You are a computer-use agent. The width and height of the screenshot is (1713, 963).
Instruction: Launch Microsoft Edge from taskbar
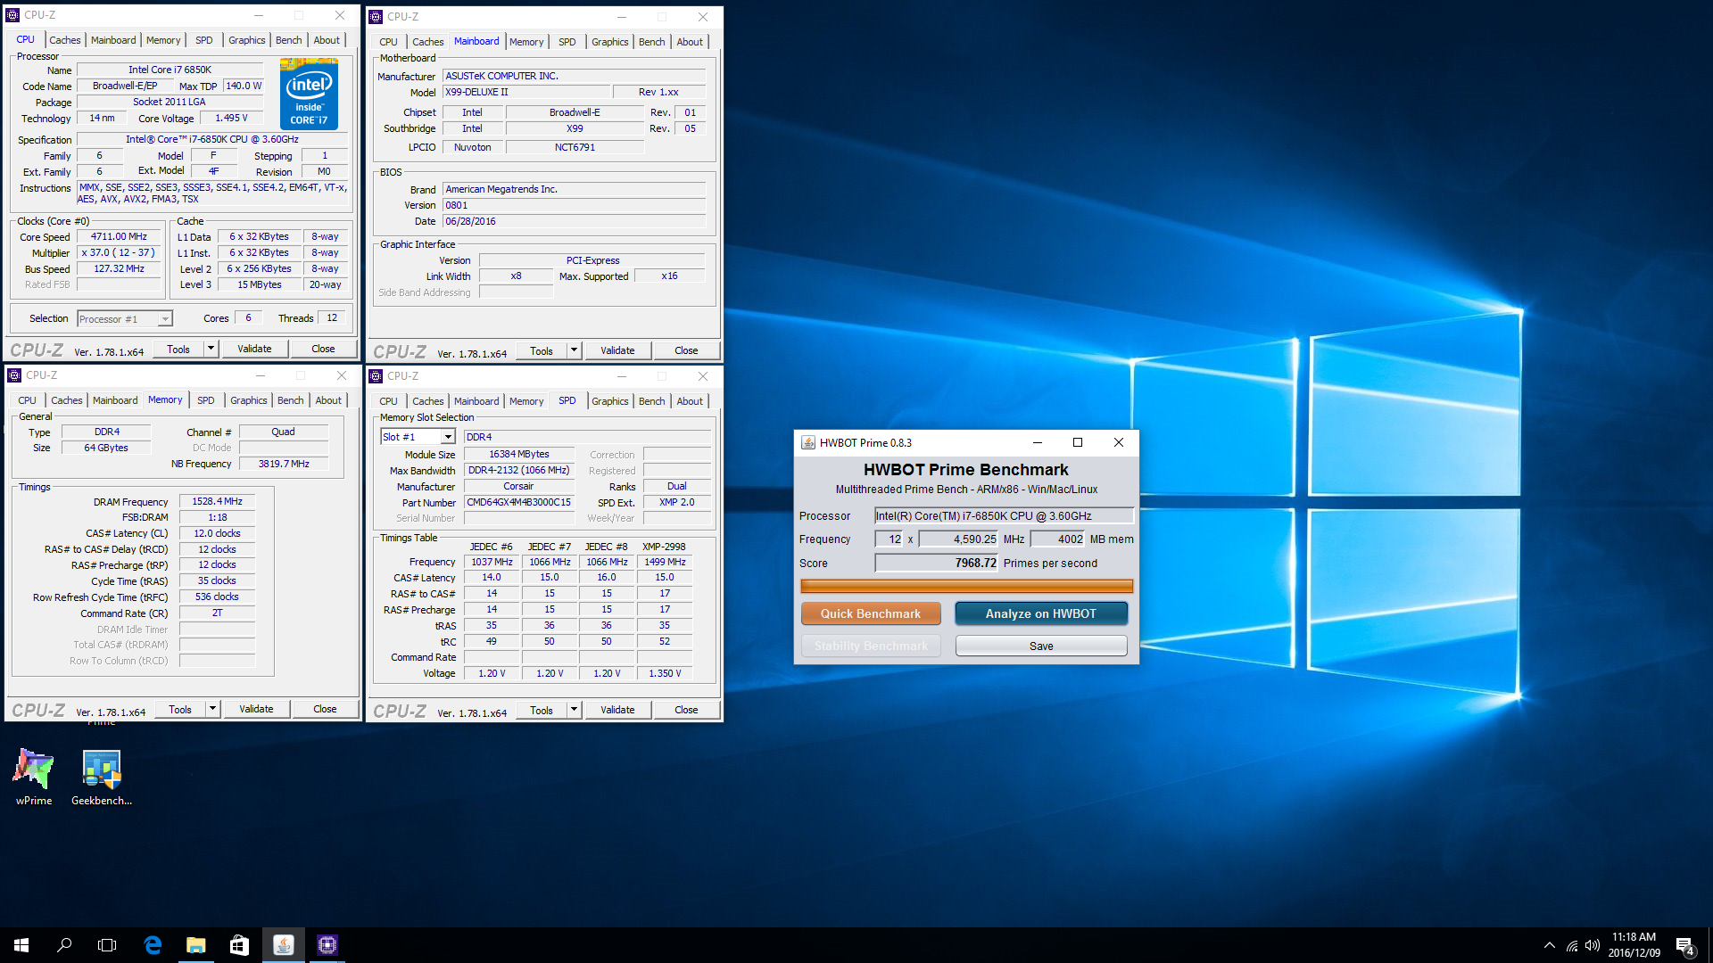pos(153,945)
